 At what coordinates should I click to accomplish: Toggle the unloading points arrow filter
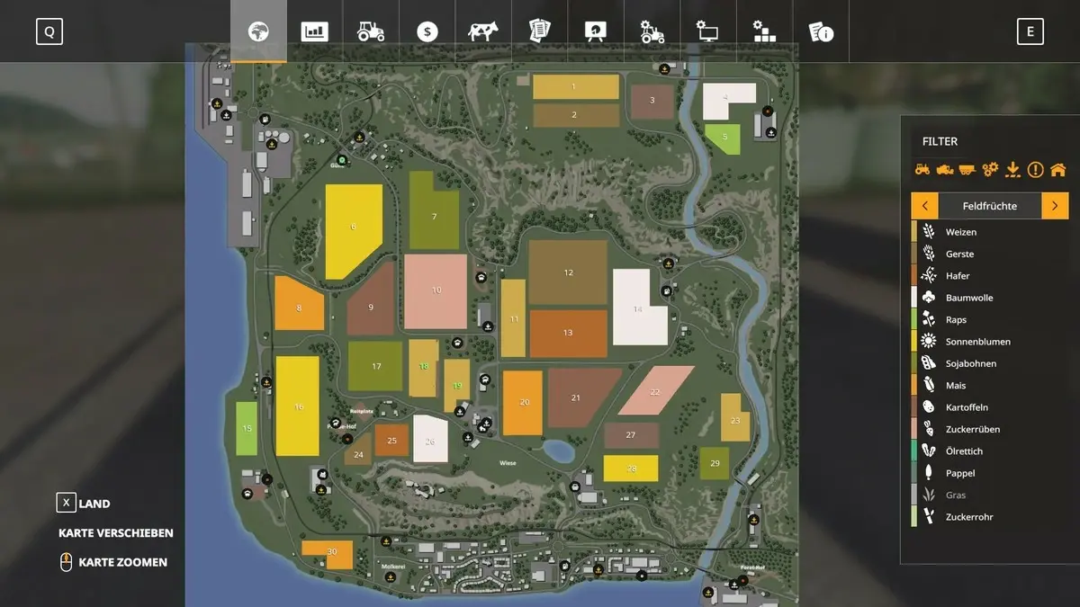1012,169
